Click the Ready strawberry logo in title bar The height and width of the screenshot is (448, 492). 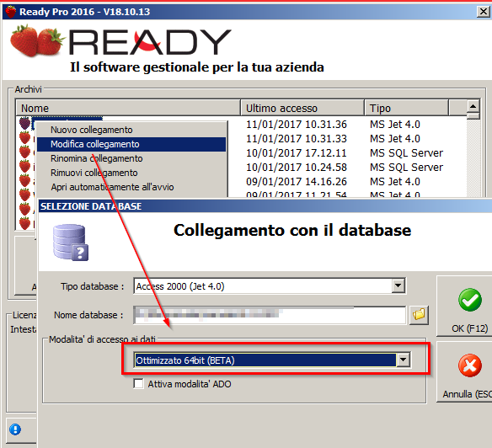click(x=11, y=12)
